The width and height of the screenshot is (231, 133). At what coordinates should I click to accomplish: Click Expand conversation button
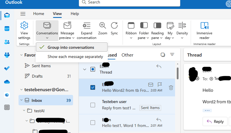point(86,31)
